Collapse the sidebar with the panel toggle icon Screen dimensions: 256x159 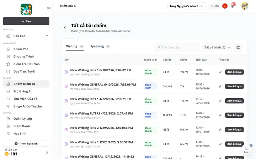pos(49,8)
